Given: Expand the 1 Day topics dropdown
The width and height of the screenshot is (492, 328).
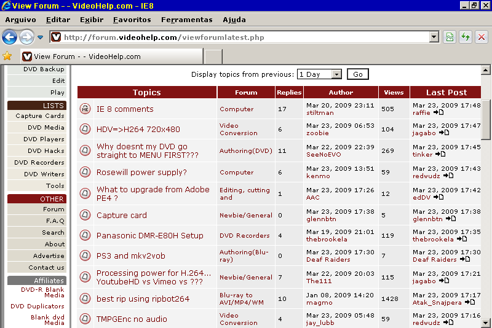Looking at the screenshot, I should click(336, 74).
